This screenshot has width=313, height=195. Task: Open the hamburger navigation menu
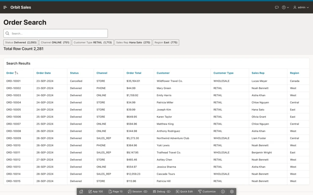point(5,7)
